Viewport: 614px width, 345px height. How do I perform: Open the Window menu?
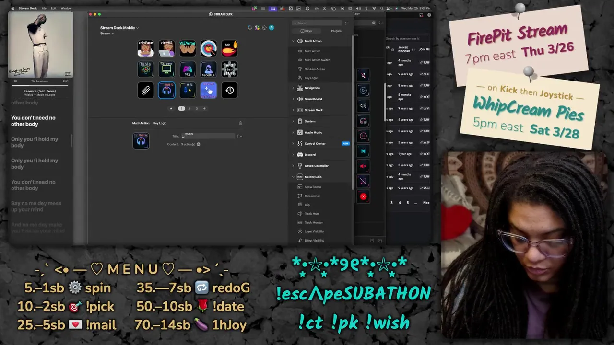[66, 8]
